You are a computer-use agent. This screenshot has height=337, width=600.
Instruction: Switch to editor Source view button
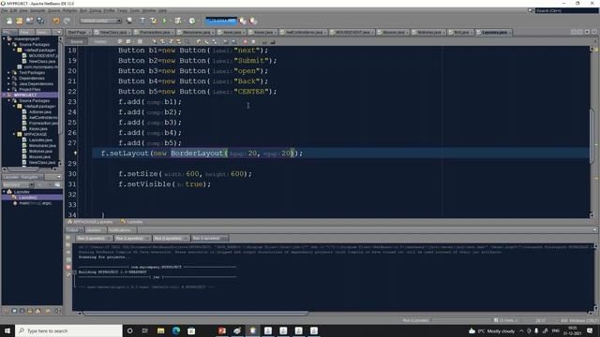click(x=76, y=41)
